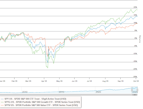Click the Apr '25 axis label
The height and width of the screenshot is (109, 143).
tap(44, 81)
